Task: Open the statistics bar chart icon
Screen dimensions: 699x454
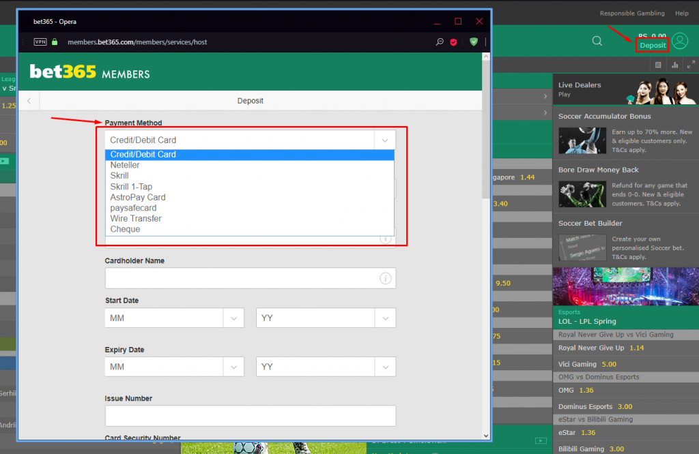Action: pyautogui.click(x=675, y=65)
